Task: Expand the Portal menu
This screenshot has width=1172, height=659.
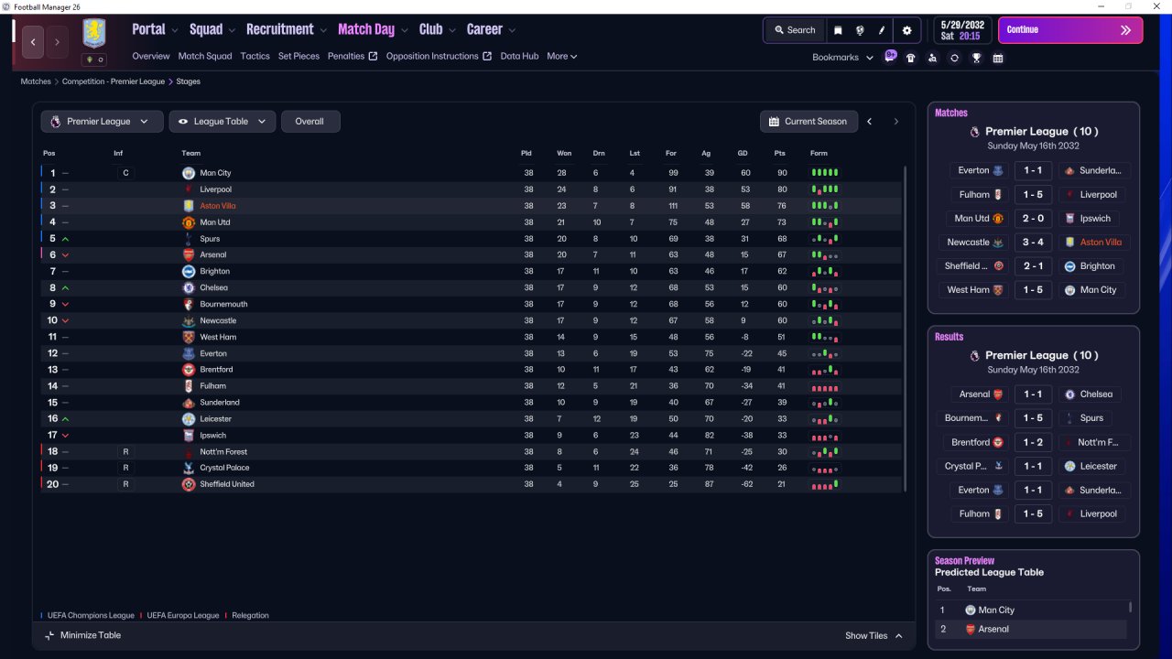Action: [155, 29]
